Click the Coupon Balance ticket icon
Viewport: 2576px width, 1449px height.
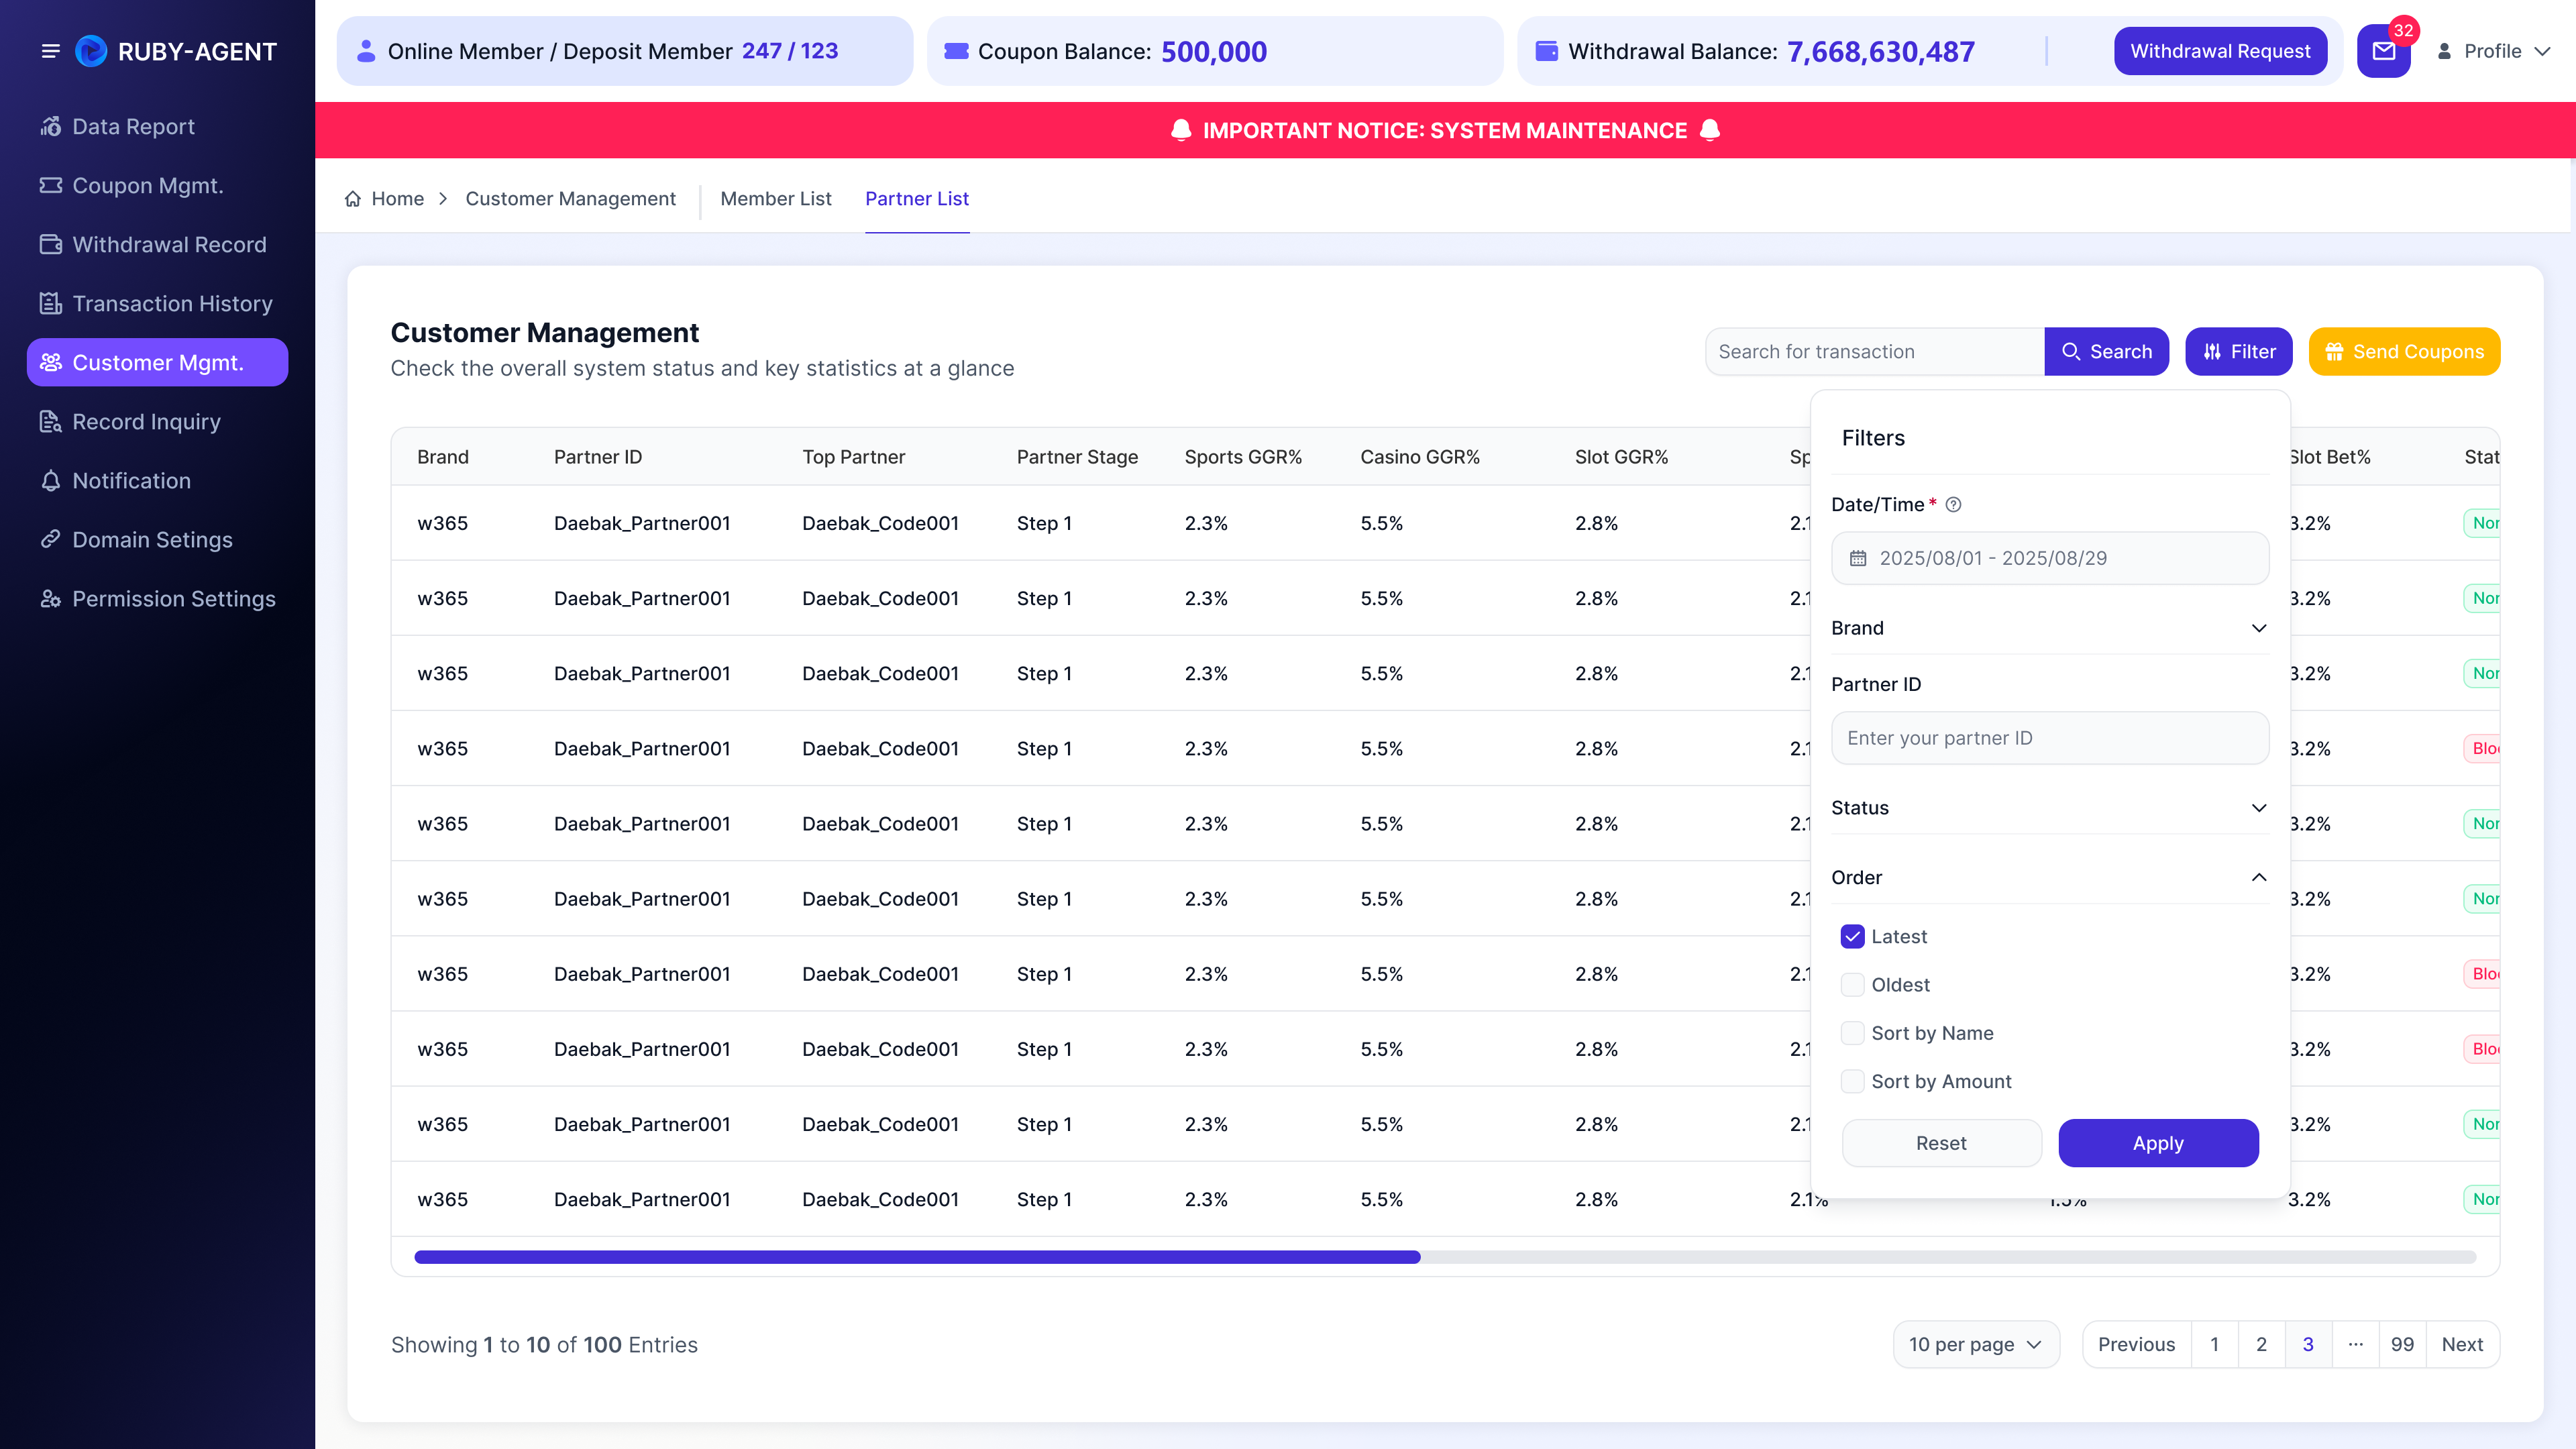coord(957,51)
